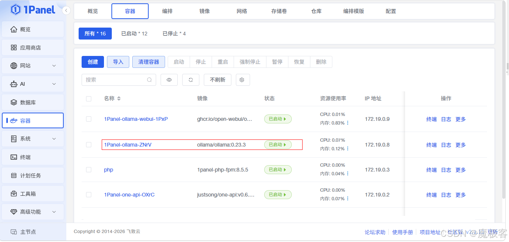Open the 1Panel-one-api-OXrC container link
The image size is (509, 242).
(x=129, y=195)
